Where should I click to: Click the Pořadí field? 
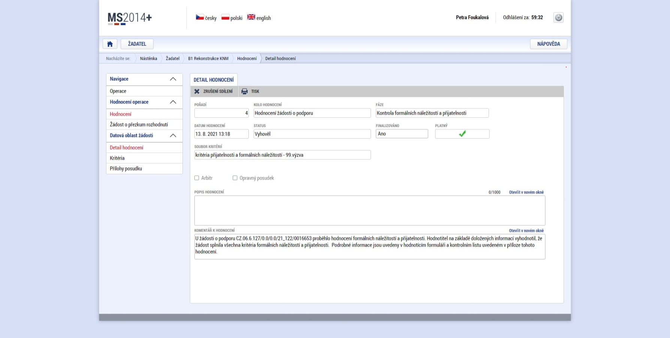click(x=221, y=113)
